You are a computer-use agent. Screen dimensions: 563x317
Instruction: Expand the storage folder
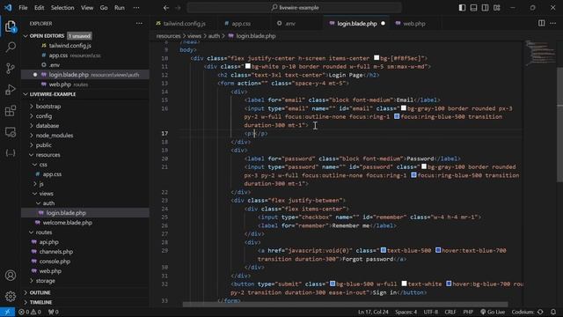[x=45, y=281]
